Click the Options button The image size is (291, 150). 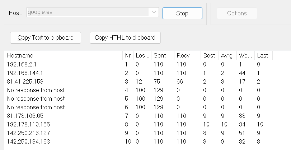tap(237, 13)
